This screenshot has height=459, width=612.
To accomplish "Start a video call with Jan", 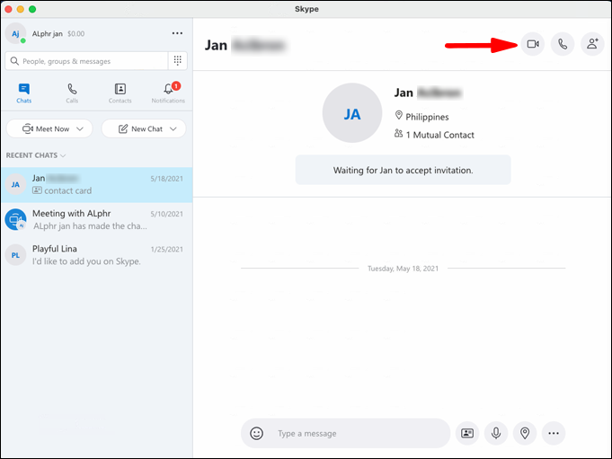I will pyautogui.click(x=533, y=44).
